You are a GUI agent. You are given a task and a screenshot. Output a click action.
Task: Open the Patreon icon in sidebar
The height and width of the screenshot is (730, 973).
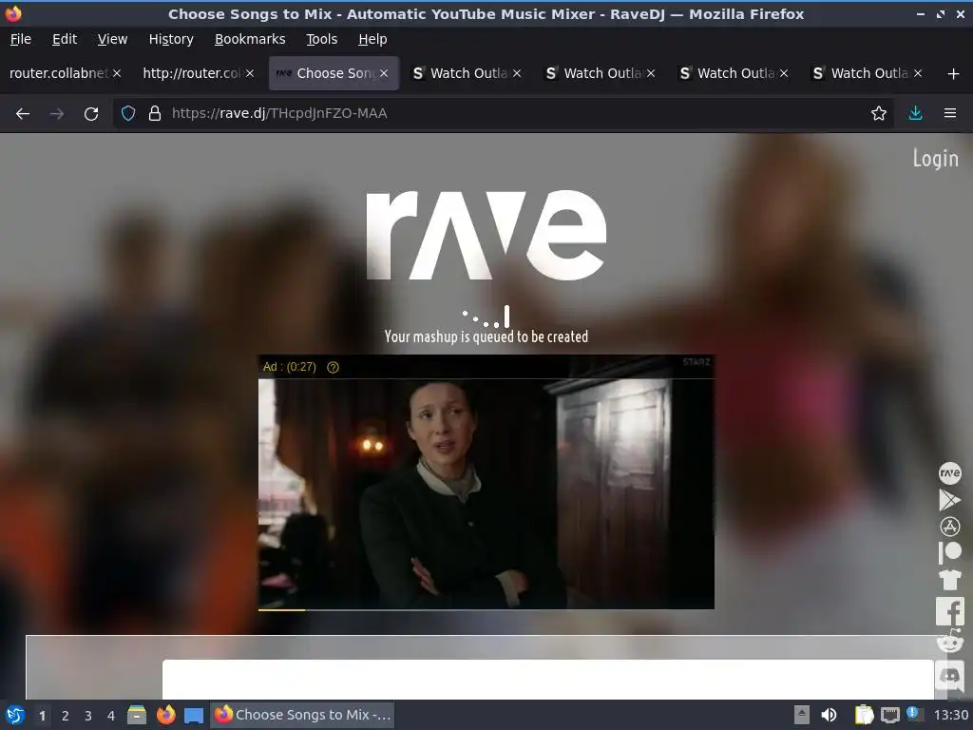(x=949, y=552)
